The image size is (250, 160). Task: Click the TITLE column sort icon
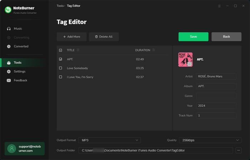point(78,50)
